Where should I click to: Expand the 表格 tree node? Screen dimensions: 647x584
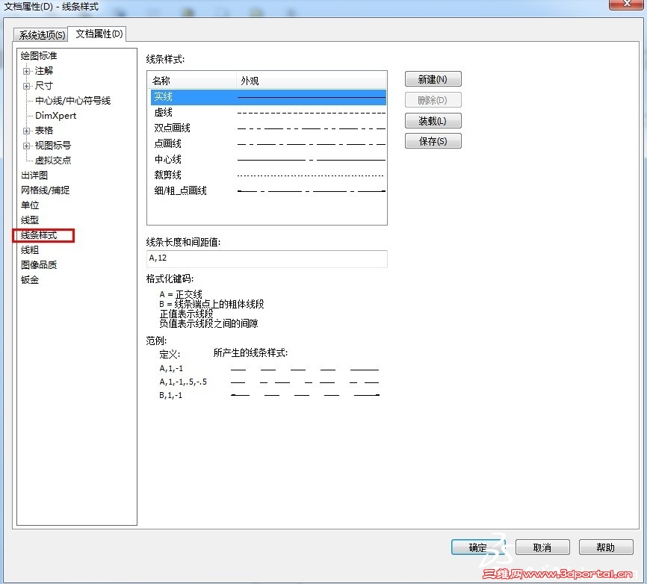point(26,131)
